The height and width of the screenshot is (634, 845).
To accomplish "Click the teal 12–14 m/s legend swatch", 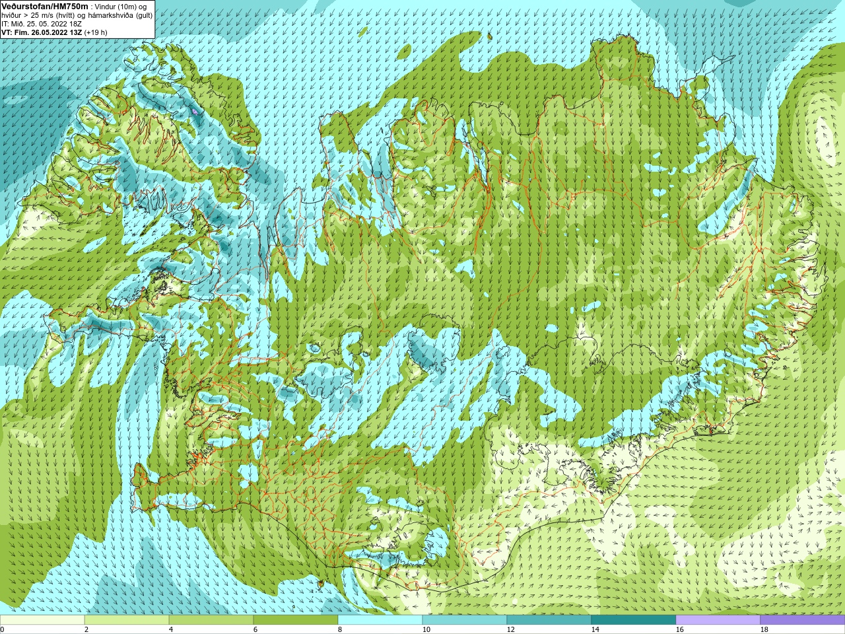I will pyautogui.click(x=549, y=620).
